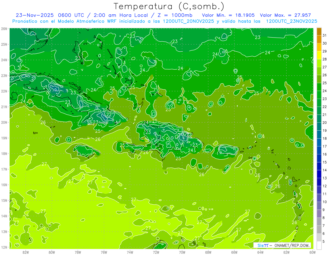Click the longitude axis label "78W"
Image resolution: width=332 pixels, height=256 pixels.
click(x=78, y=252)
